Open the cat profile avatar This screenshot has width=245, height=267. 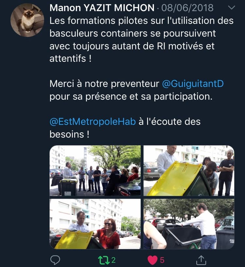click(27, 20)
